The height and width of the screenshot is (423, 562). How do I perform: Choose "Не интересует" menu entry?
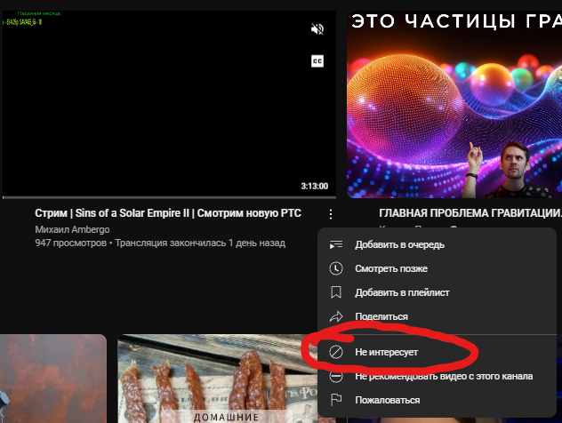pyautogui.click(x=437, y=352)
